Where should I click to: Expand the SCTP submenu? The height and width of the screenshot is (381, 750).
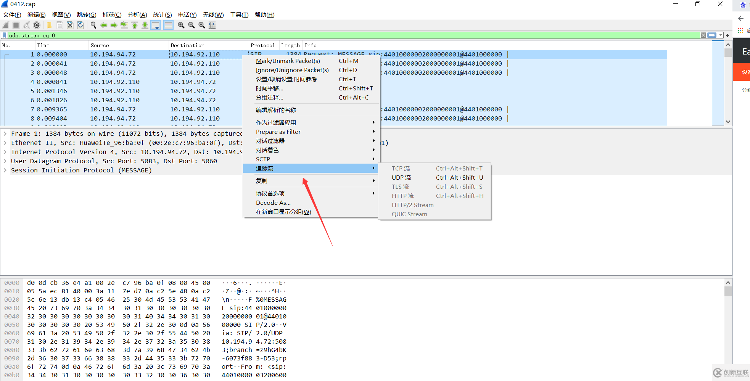(x=310, y=159)
